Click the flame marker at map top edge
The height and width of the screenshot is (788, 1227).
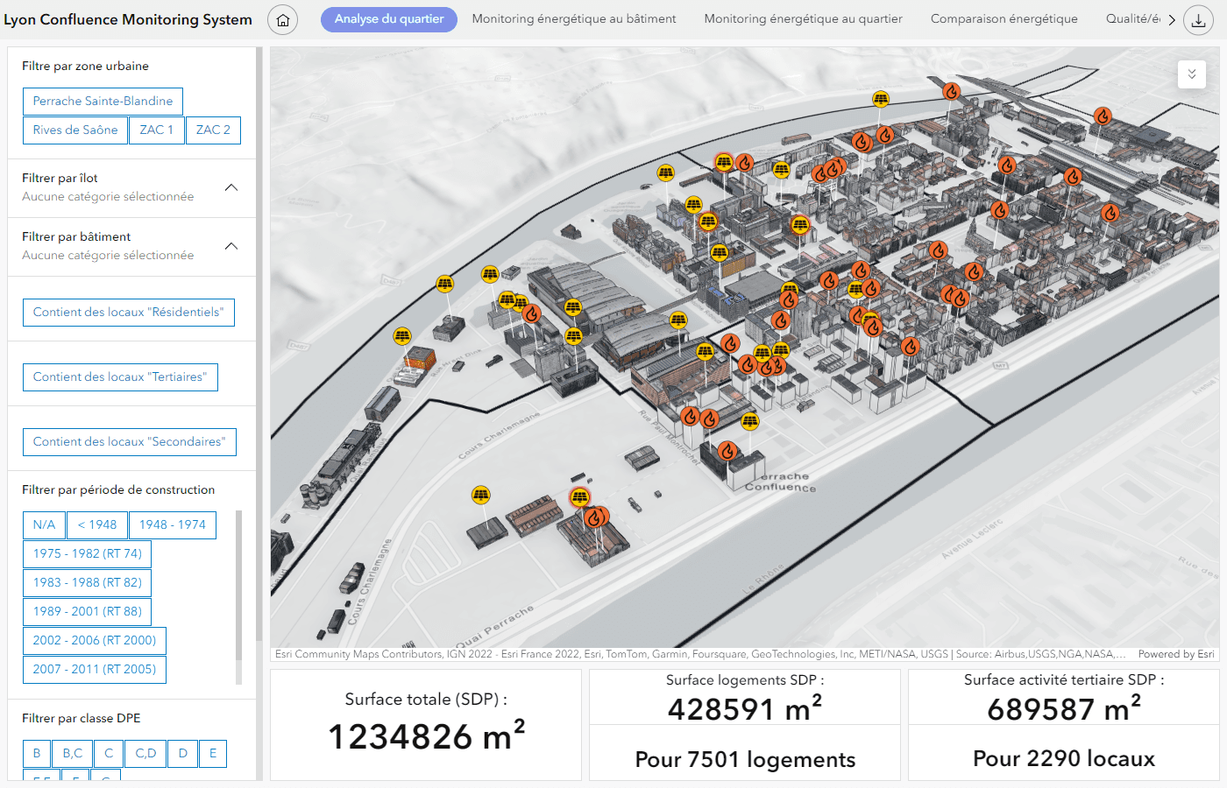pyautogui.click(x=951, y=90)
